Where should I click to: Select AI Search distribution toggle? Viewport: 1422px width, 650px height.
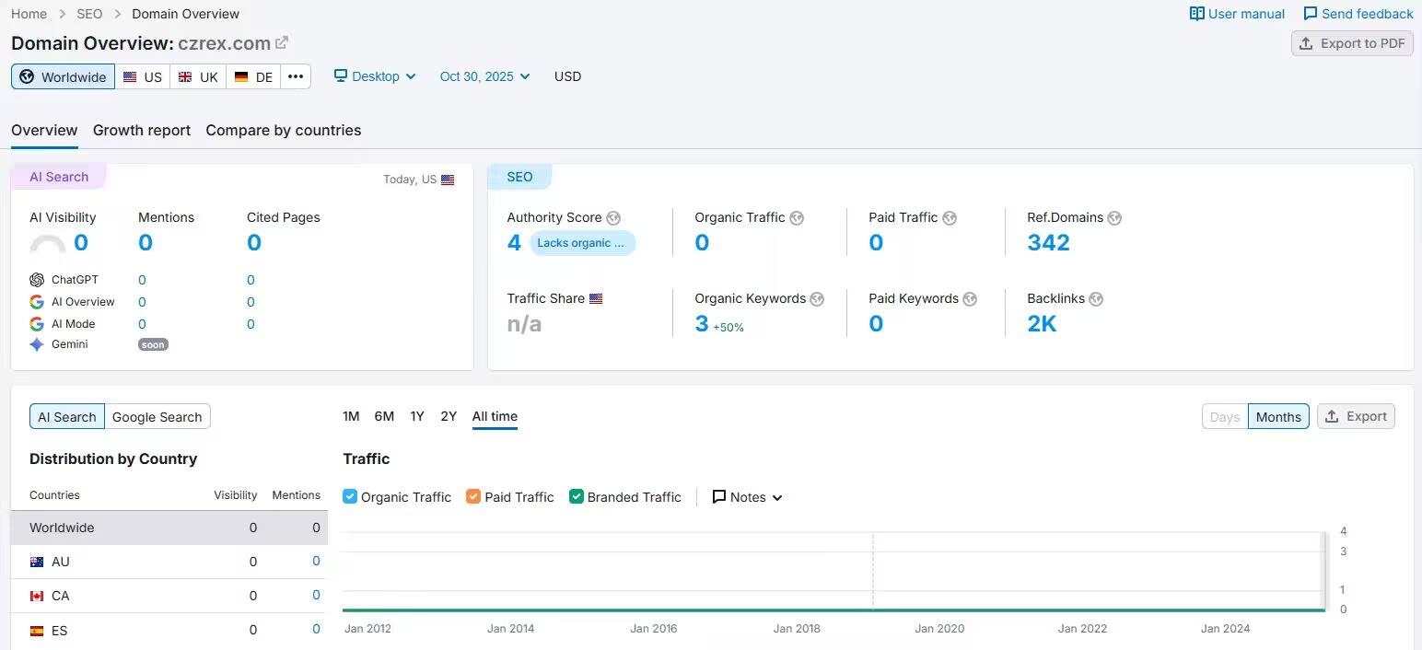tap(67, 416)
